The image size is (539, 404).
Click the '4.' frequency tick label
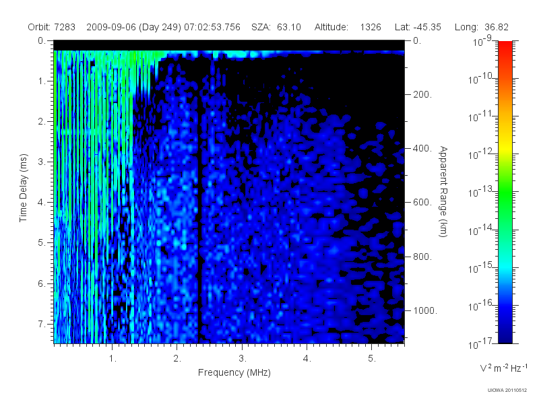307,359
